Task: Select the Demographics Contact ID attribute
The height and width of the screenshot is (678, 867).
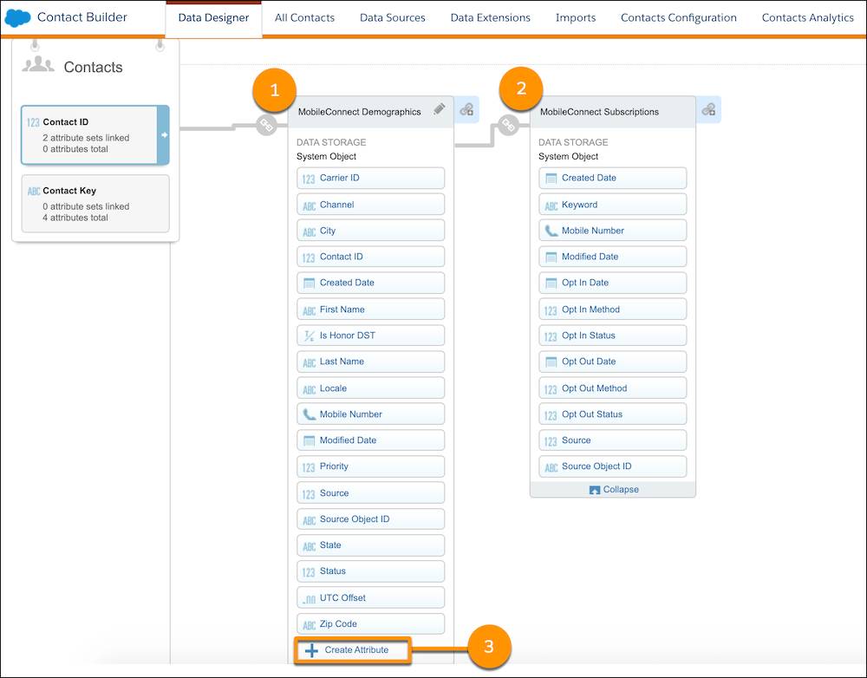Action: point(370,257)
